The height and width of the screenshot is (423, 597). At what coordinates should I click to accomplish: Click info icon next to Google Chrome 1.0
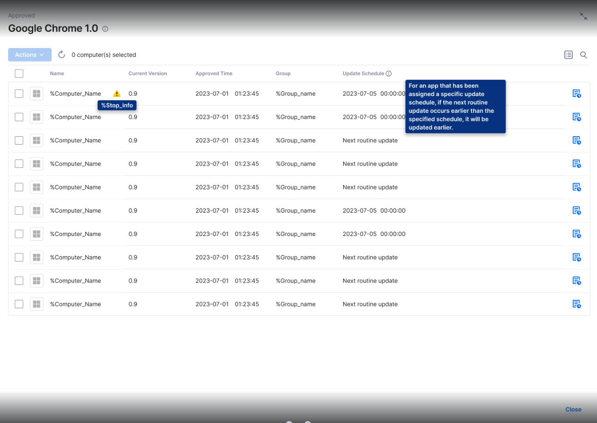[x=105, y=29]
